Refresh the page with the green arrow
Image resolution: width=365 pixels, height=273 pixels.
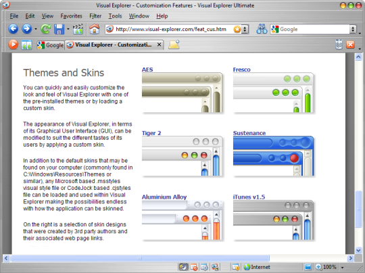click(46, 29)
